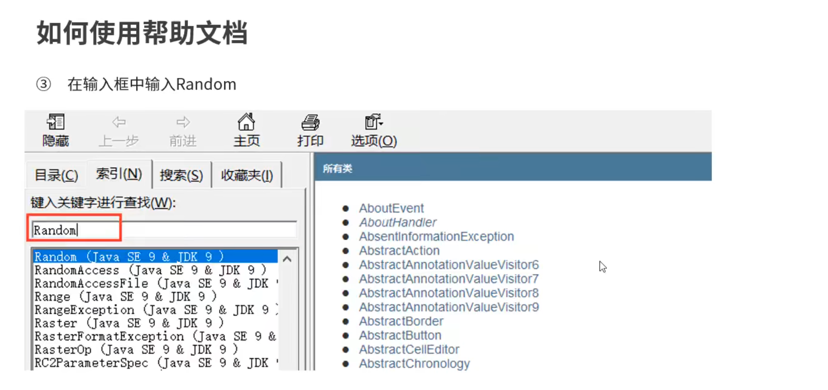Click the 前进 (Forward) arrow icon
The image size is (828, 390).
(183, 122)
